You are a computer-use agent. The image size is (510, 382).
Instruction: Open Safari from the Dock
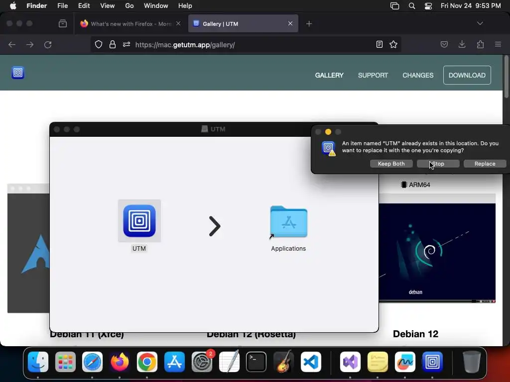tap(92, 362)
